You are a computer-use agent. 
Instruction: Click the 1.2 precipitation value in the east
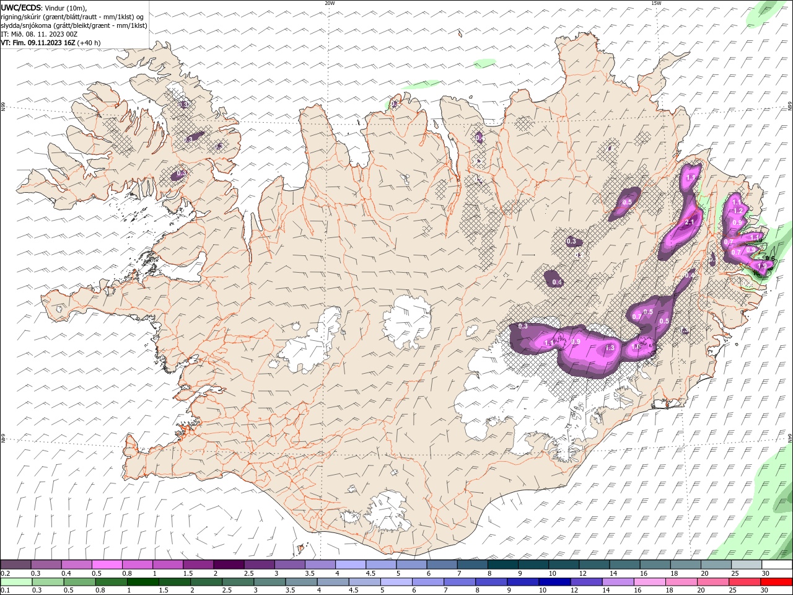click(738, 211)
